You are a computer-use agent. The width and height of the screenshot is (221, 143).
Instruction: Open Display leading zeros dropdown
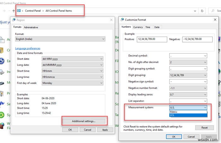pyautogui.click(x=188, y=94)
